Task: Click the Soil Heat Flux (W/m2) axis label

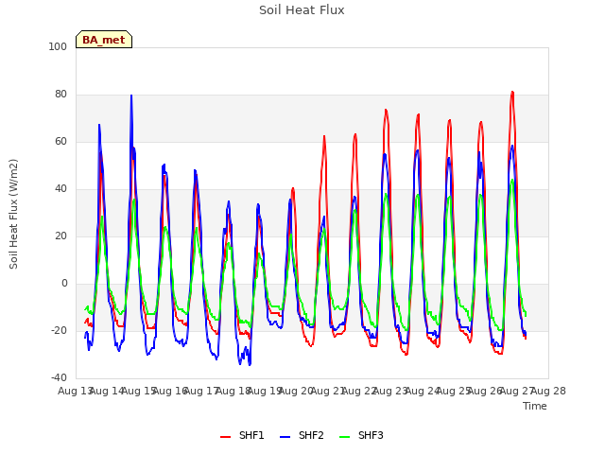Action: (x=13, y=214)
